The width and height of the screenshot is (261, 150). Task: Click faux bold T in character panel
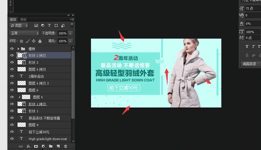[x=247, y=46]
